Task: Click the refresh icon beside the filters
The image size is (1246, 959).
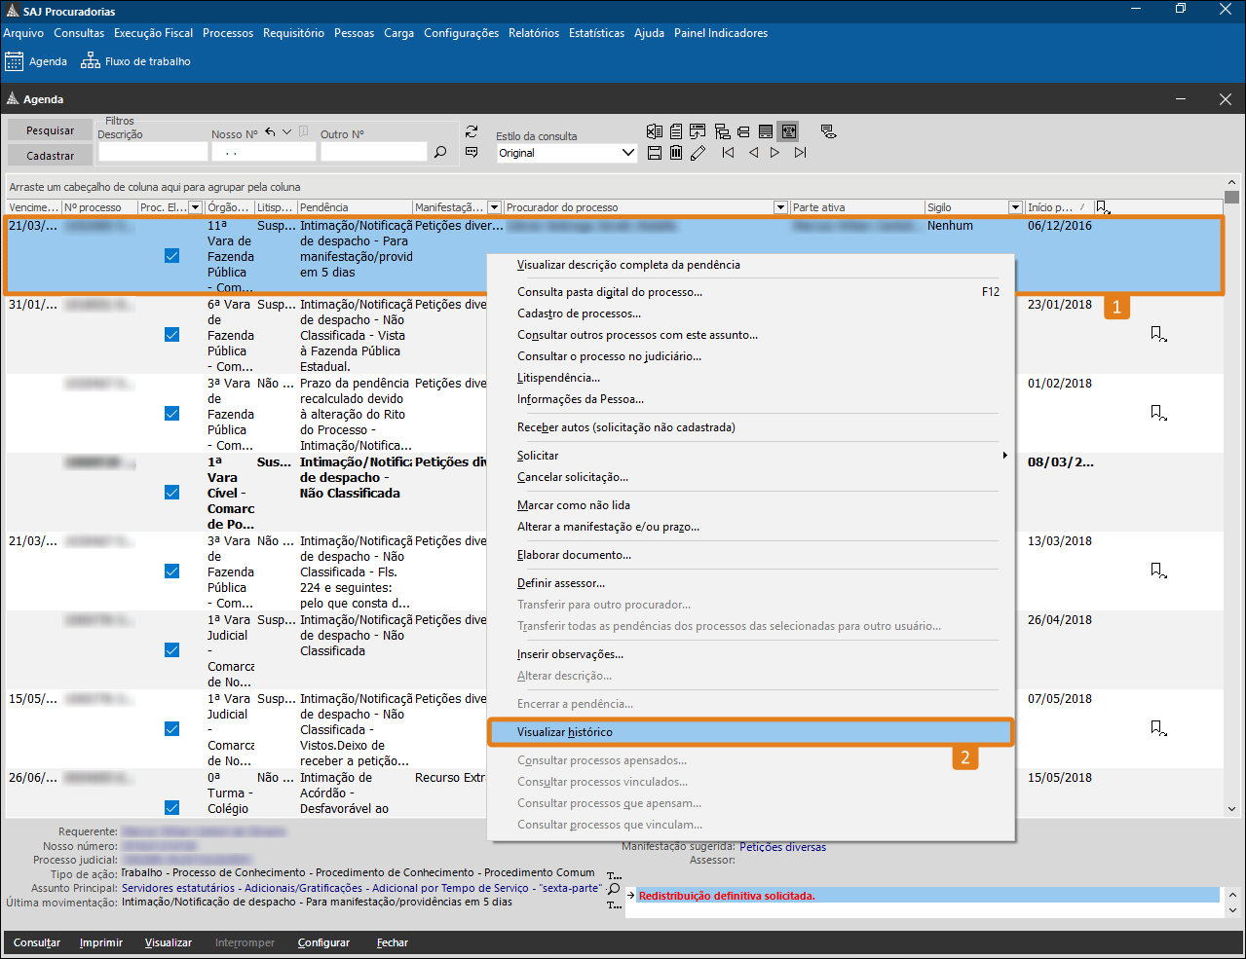Action: click(472, 131)
